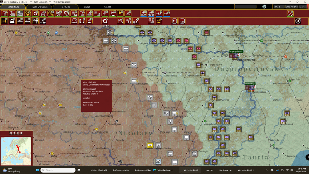
Task: Open the Matrix Games Edge taskbar item
Action: click(163, 170)
